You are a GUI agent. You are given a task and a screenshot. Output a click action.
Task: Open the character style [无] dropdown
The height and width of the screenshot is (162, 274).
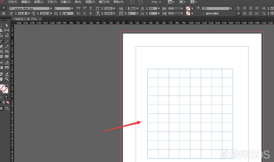[x=231, y=8]
